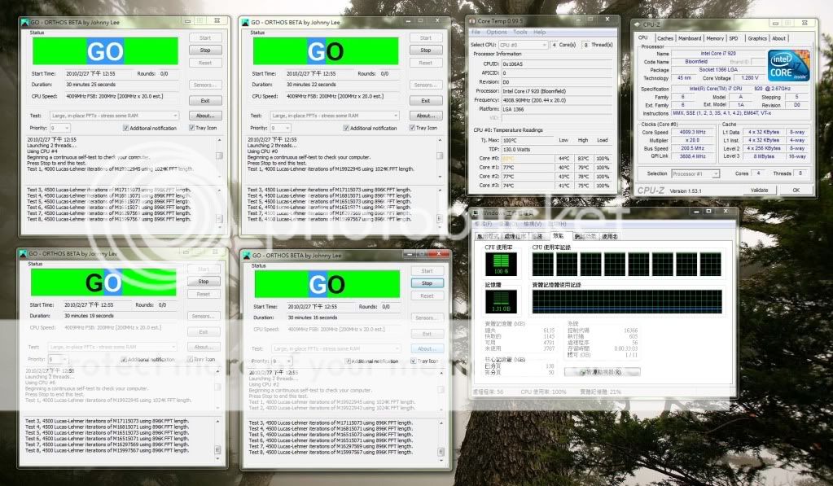Viewport: 833px width, 486px height.
Task: Open 資源監視器(R) Resource Monitor in Task Manager
Action: tap(602, 372)
